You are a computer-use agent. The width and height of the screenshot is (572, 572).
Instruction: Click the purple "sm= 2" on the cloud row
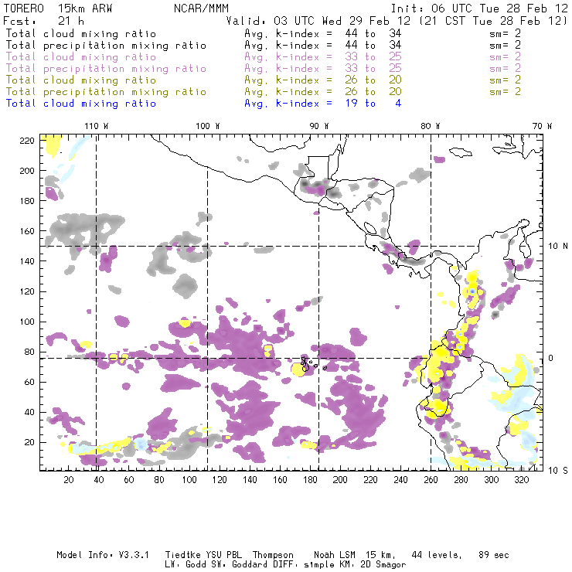[x=506, y=56]
